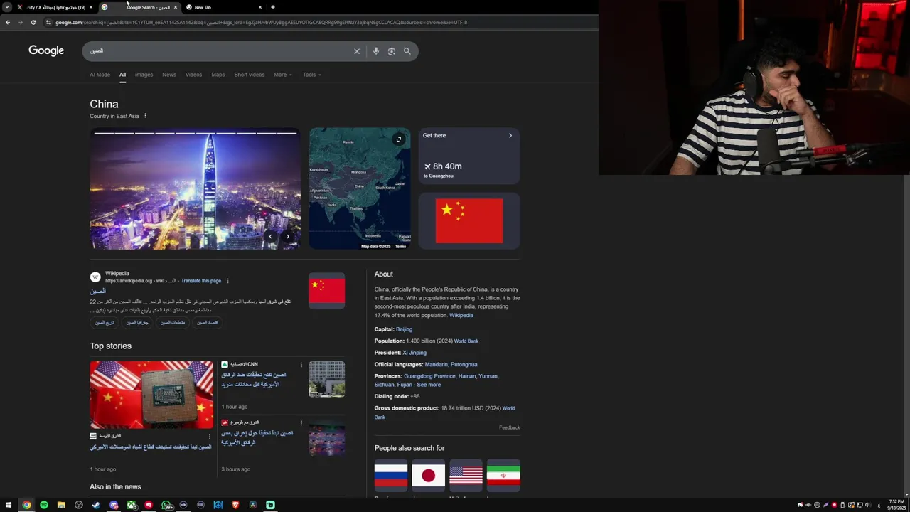Select Japan flag in People also search
This screenshot has height=512, width=910.
[429, 475]
